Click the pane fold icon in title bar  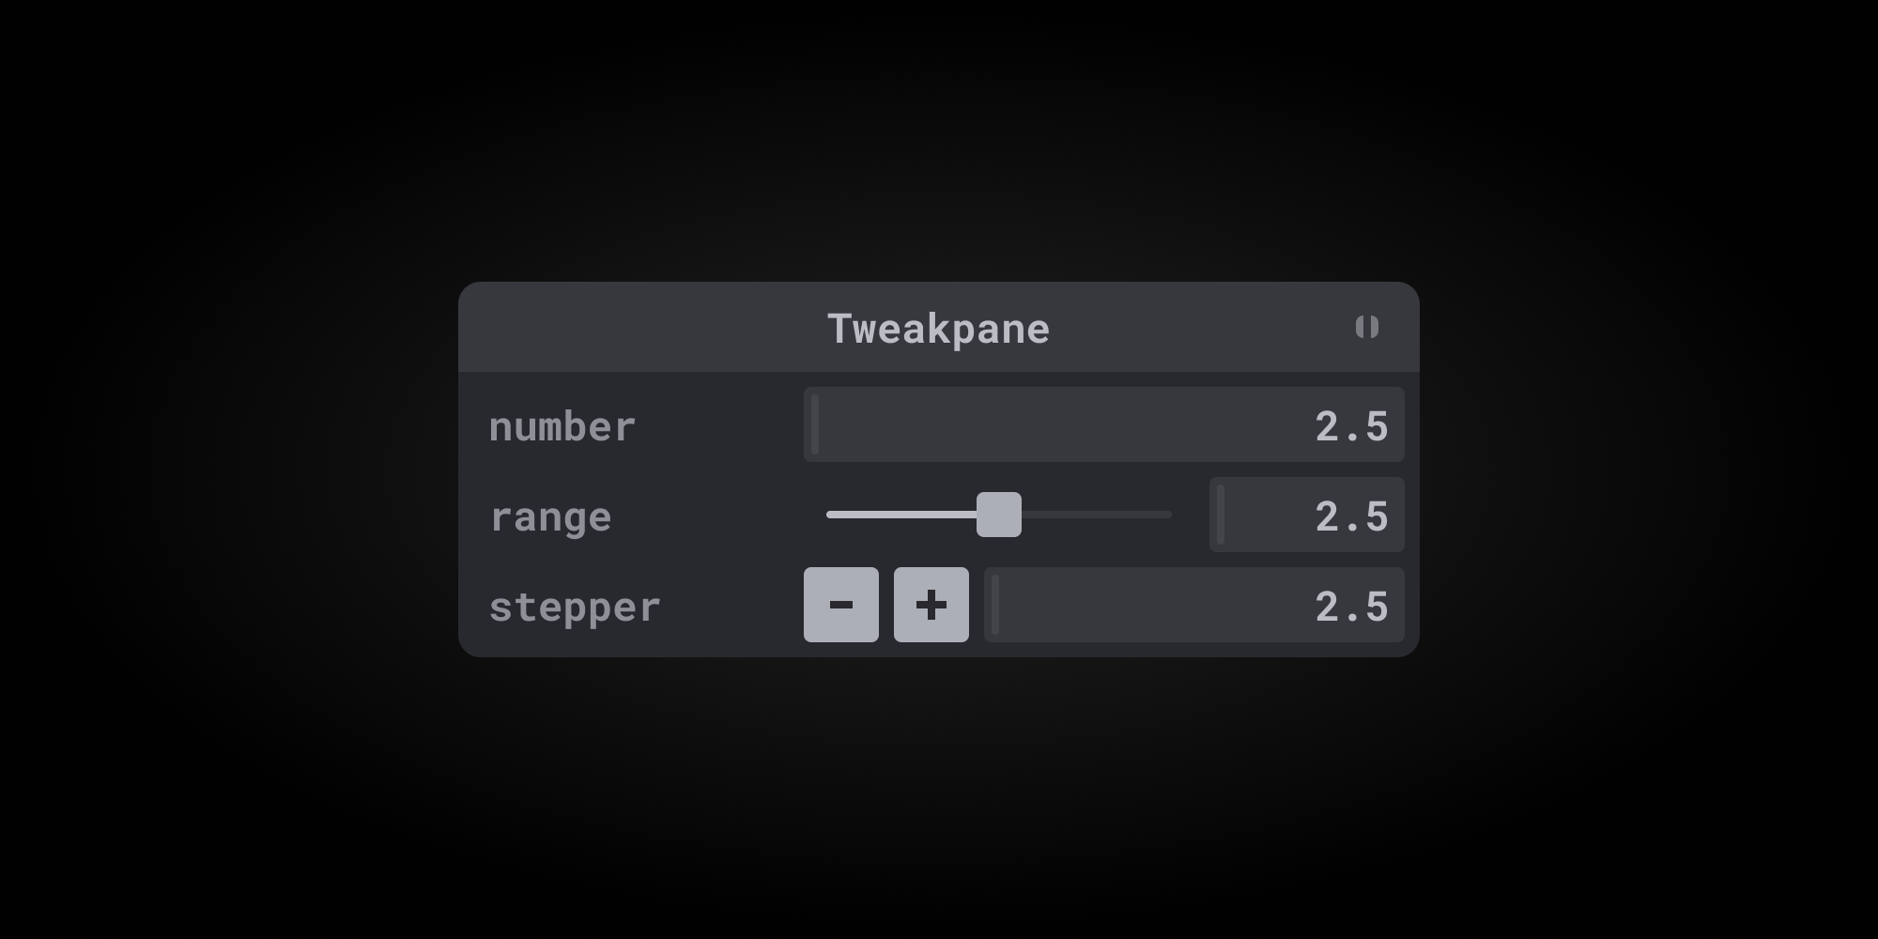[1369, 327]
